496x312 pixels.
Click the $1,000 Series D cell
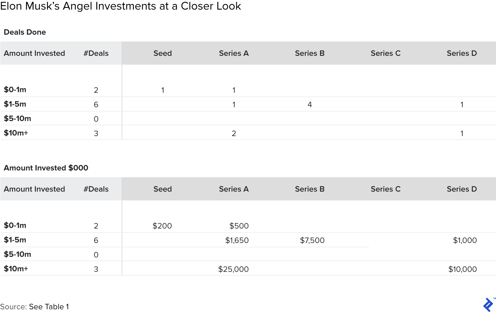[x=465, y=240]
